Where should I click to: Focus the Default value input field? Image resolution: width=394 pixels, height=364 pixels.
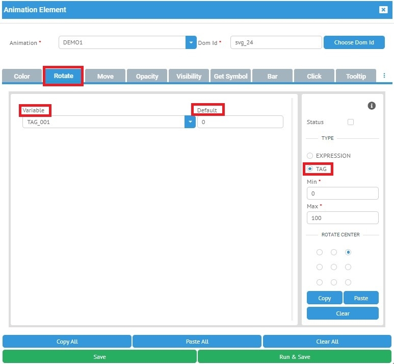[240, 122]
